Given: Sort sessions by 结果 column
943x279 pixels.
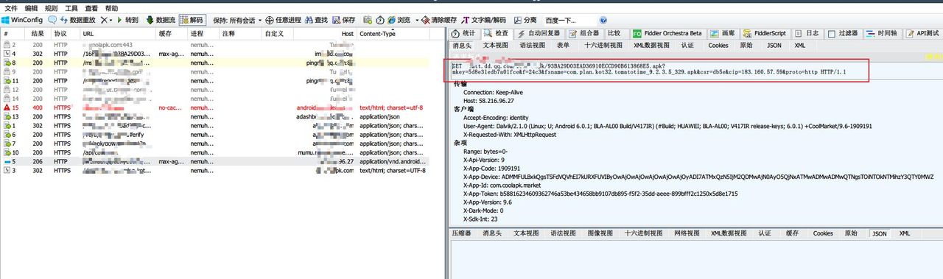Looking at the screenshot, I should [x=38, y=34].
